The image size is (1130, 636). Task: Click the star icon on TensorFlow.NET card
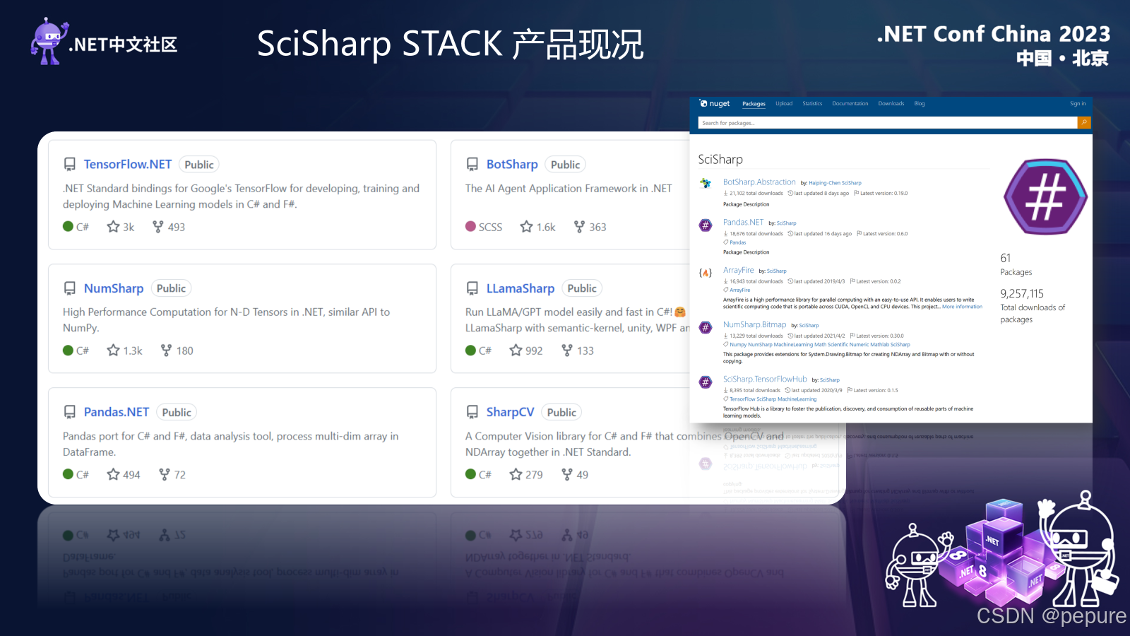click(x=113, y=226)
